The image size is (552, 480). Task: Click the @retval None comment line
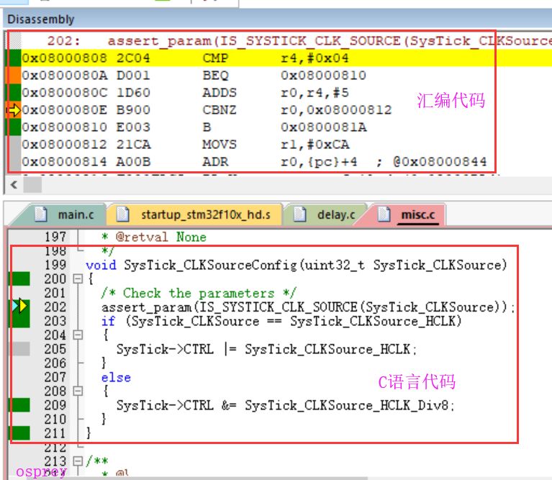pos(154,237)
